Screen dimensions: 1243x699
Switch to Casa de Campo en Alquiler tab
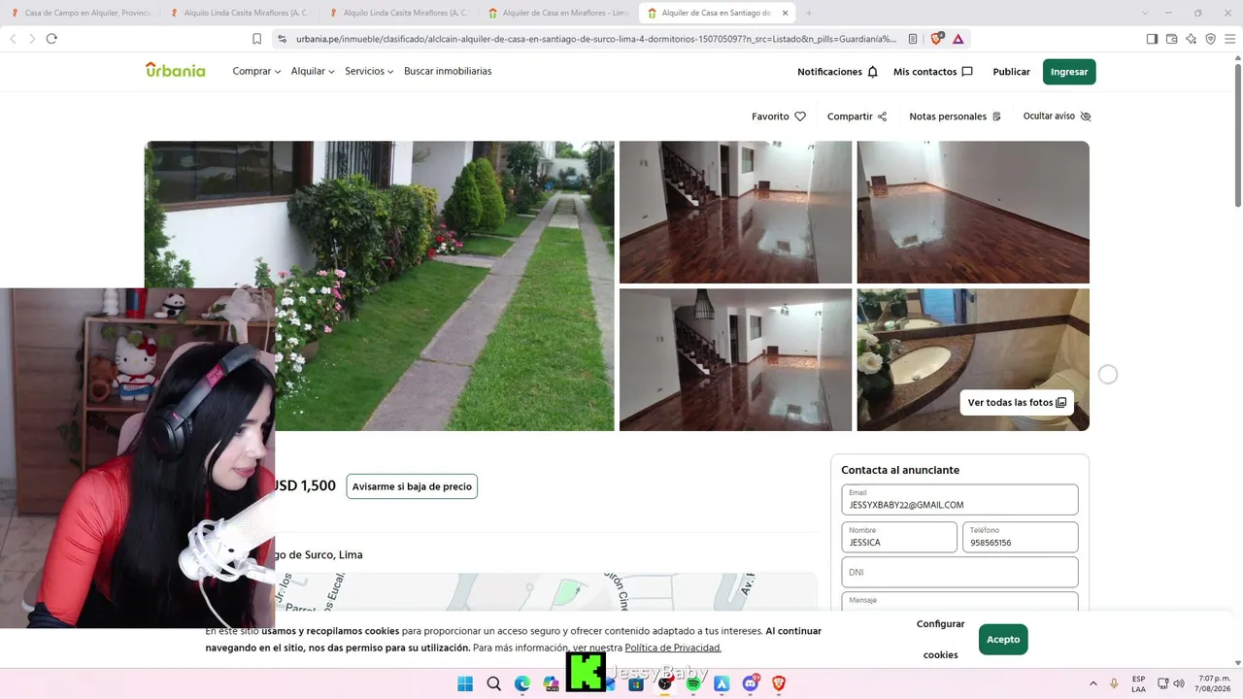pyautogui.click(x=81, y=13)
